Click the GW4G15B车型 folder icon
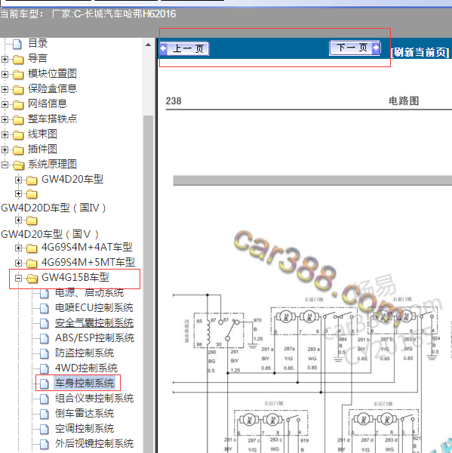 coord(32,279)
